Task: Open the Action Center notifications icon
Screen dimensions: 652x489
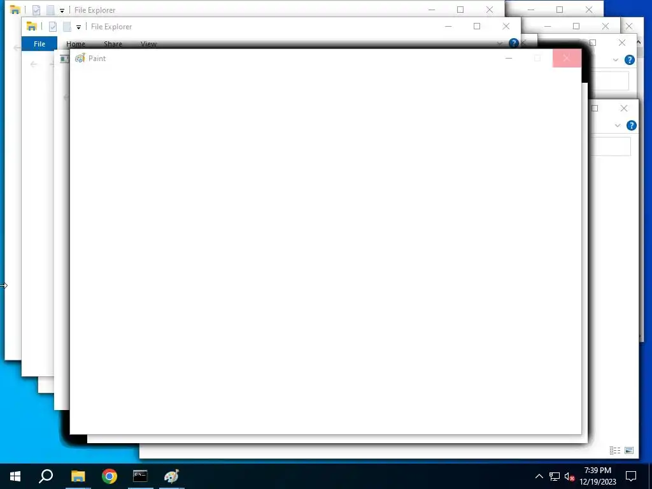Action: [631, 476]
